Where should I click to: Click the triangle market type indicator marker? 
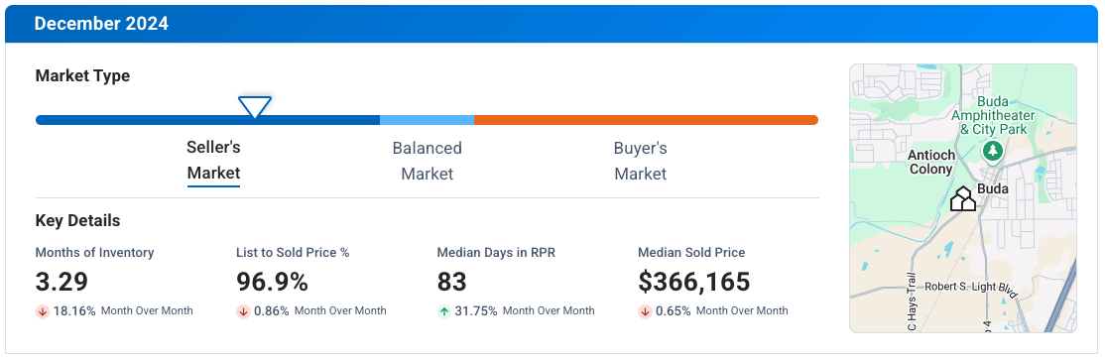click(254, 107)
